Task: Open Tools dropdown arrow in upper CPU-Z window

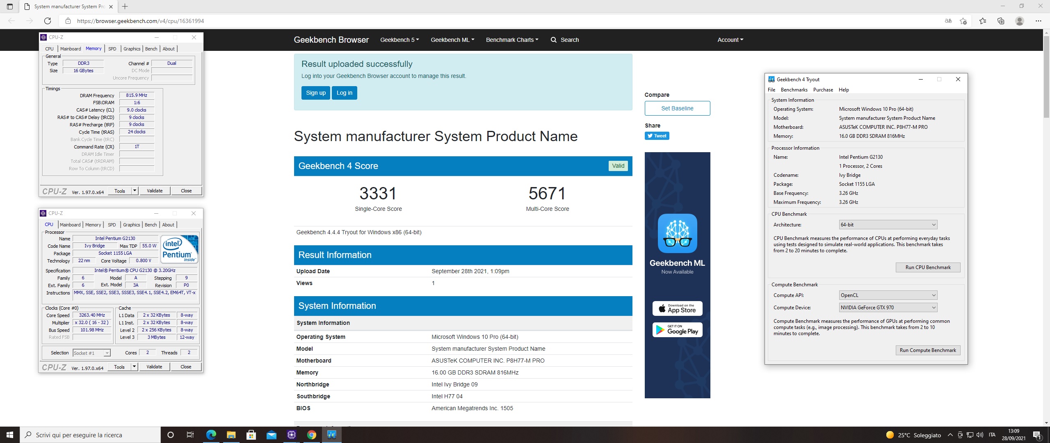Action: pyautogui.click(x=135, y=191)
